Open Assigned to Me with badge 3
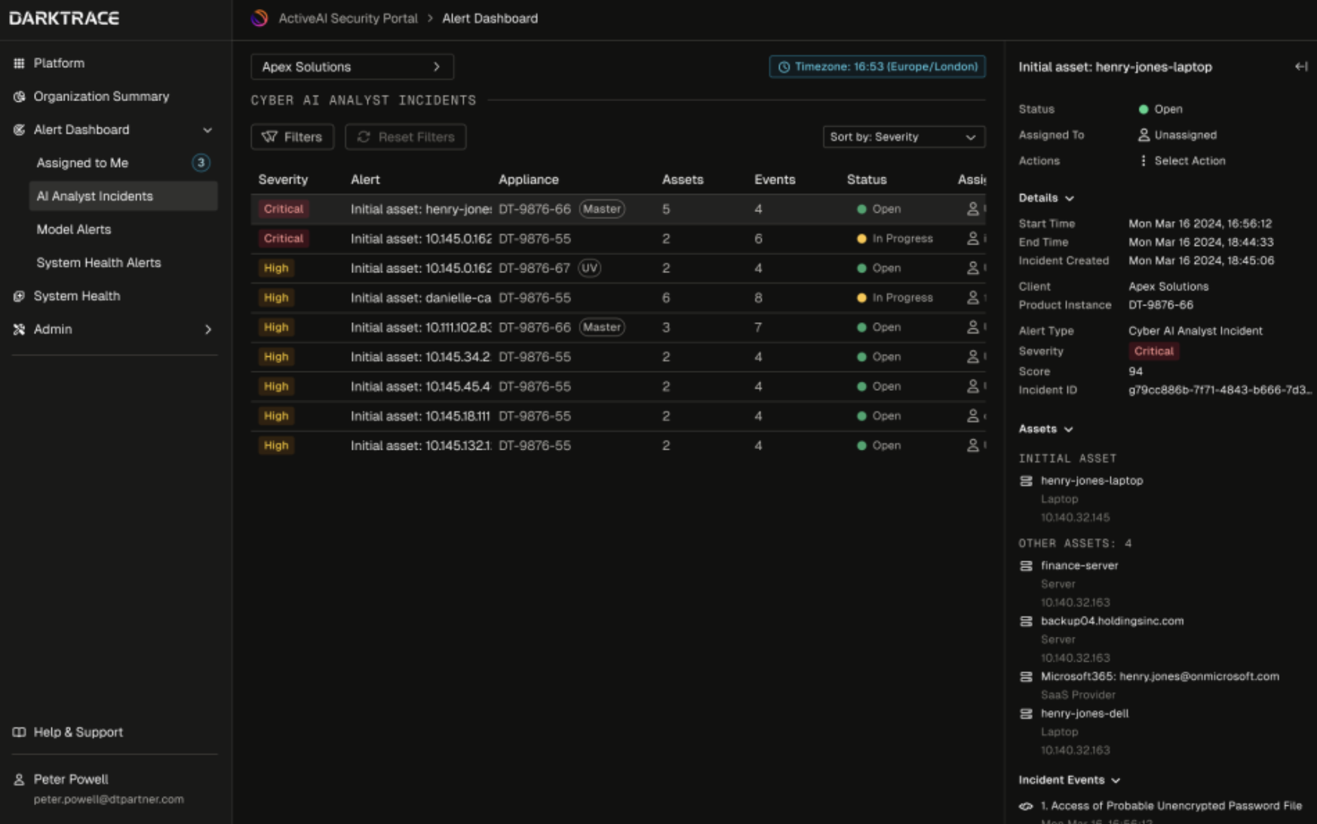Screen dimensions: 1317x824 click(x=83, y=162)
